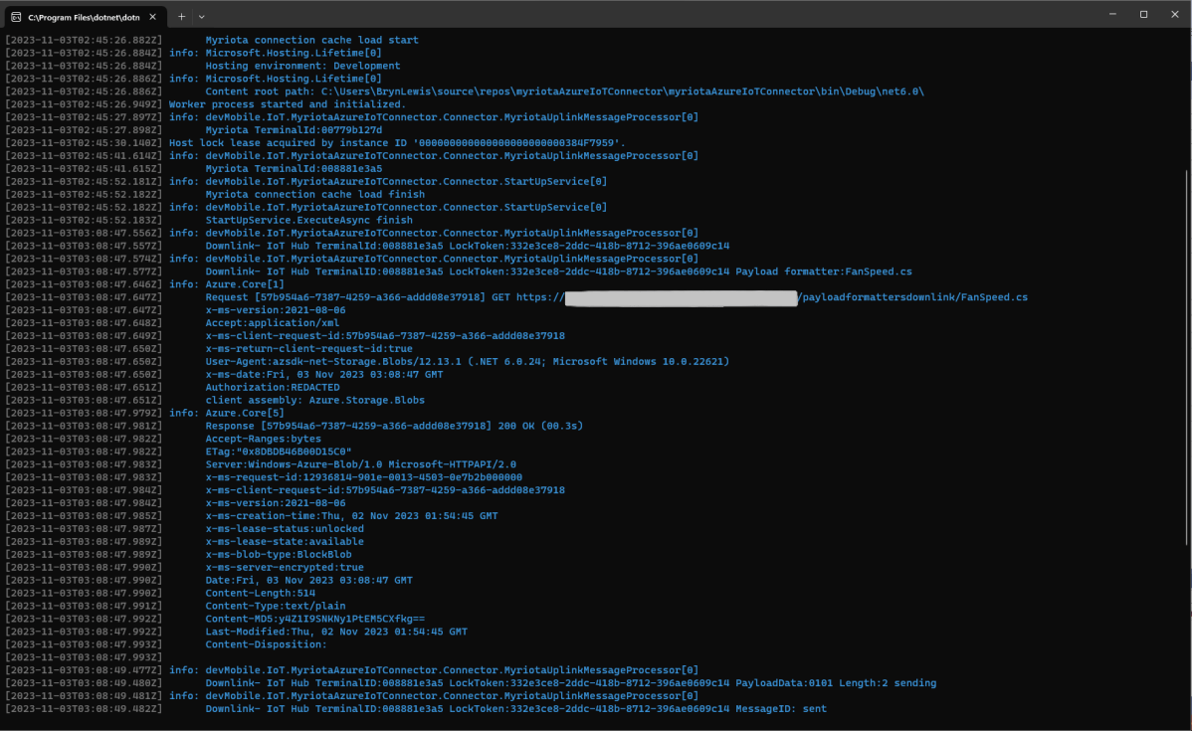The image size is (1192, 731).
Task: Click 'Content-Type:text/plain' line
Action: (276, 607)
